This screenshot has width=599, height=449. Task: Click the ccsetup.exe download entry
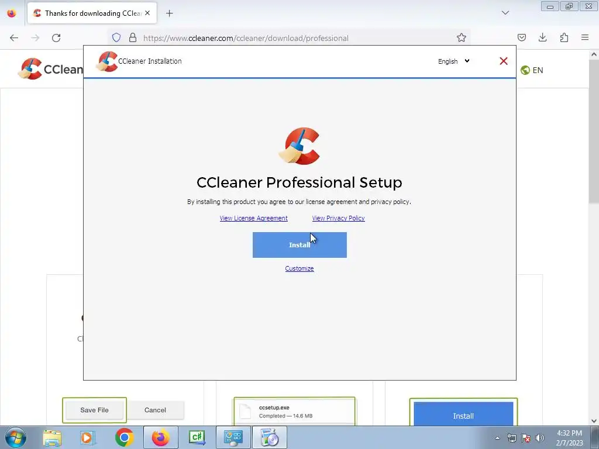(x=294, y=412)
